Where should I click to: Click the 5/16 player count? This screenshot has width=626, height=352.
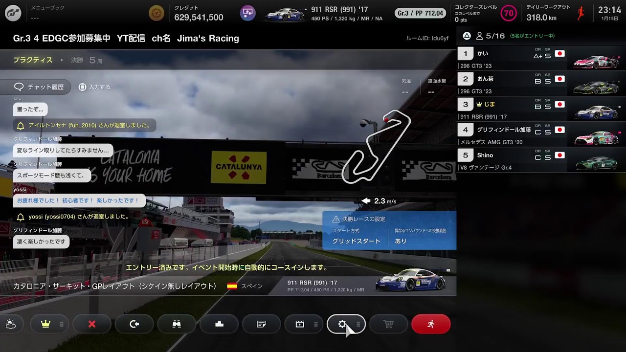495,36
